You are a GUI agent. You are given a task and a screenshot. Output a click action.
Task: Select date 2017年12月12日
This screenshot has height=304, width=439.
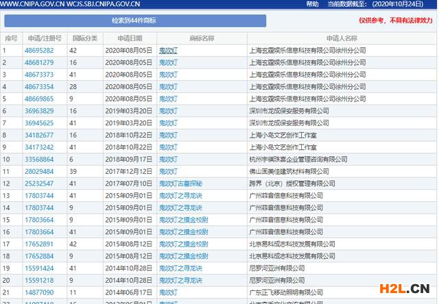click(129, 171)
